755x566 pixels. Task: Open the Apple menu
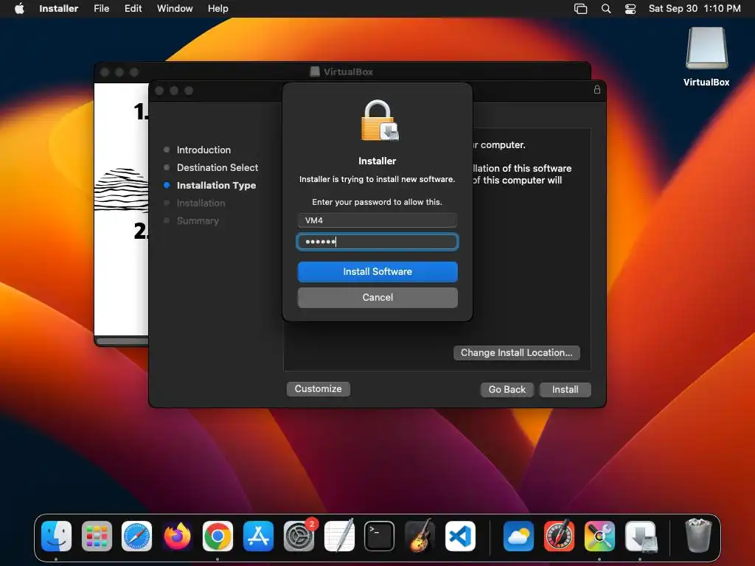click(19, 8)
